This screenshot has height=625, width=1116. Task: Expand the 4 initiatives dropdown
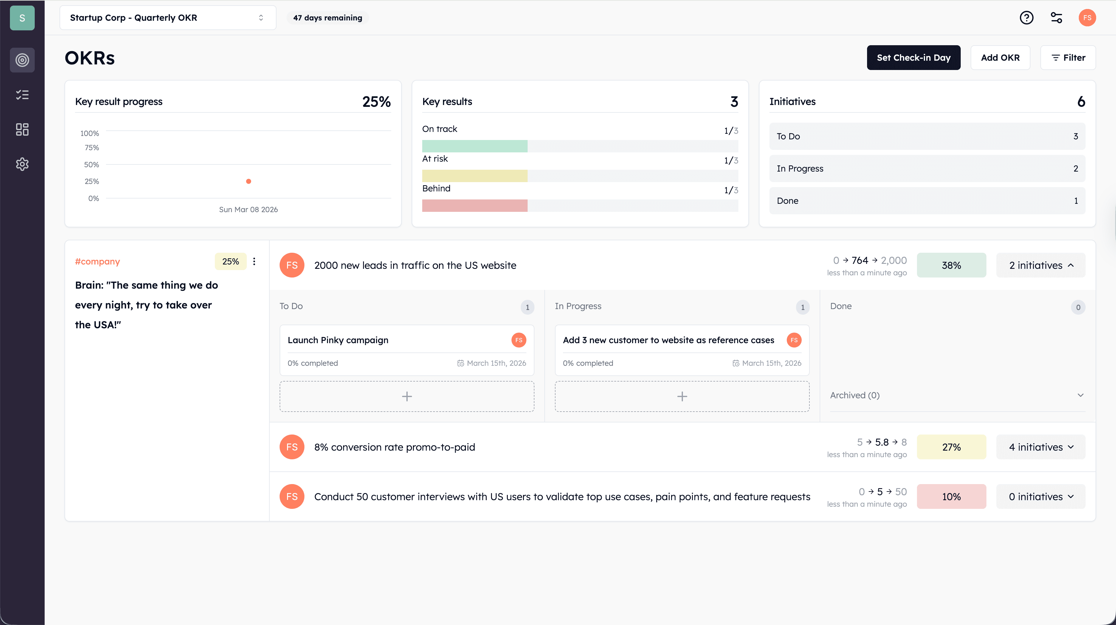1041,447
